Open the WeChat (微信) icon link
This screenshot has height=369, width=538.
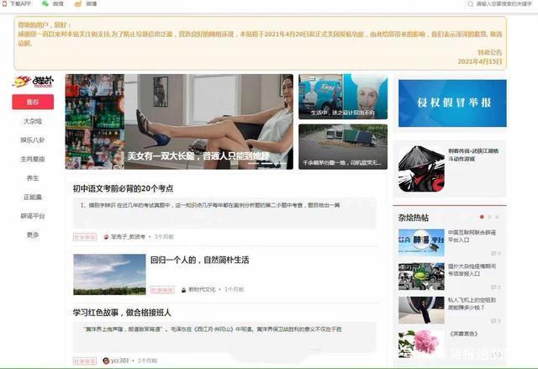[46, 4]
